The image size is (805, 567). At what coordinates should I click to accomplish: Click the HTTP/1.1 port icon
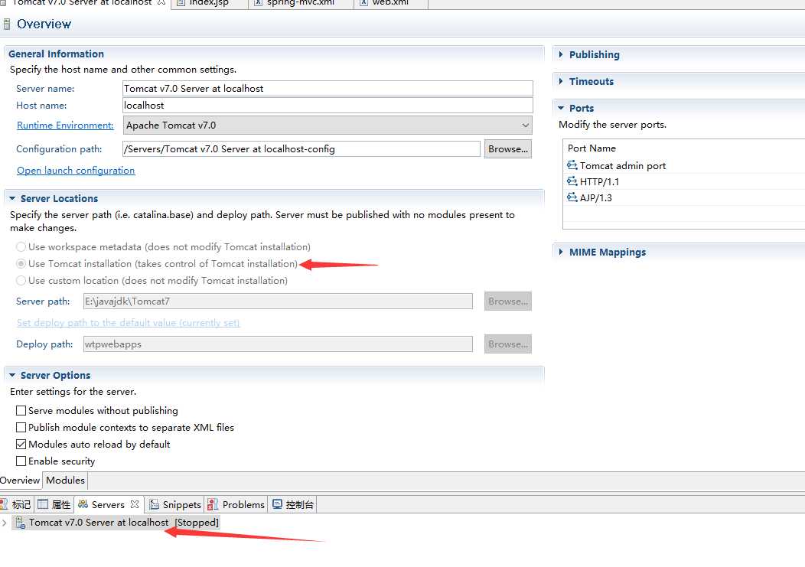point(572,181)
